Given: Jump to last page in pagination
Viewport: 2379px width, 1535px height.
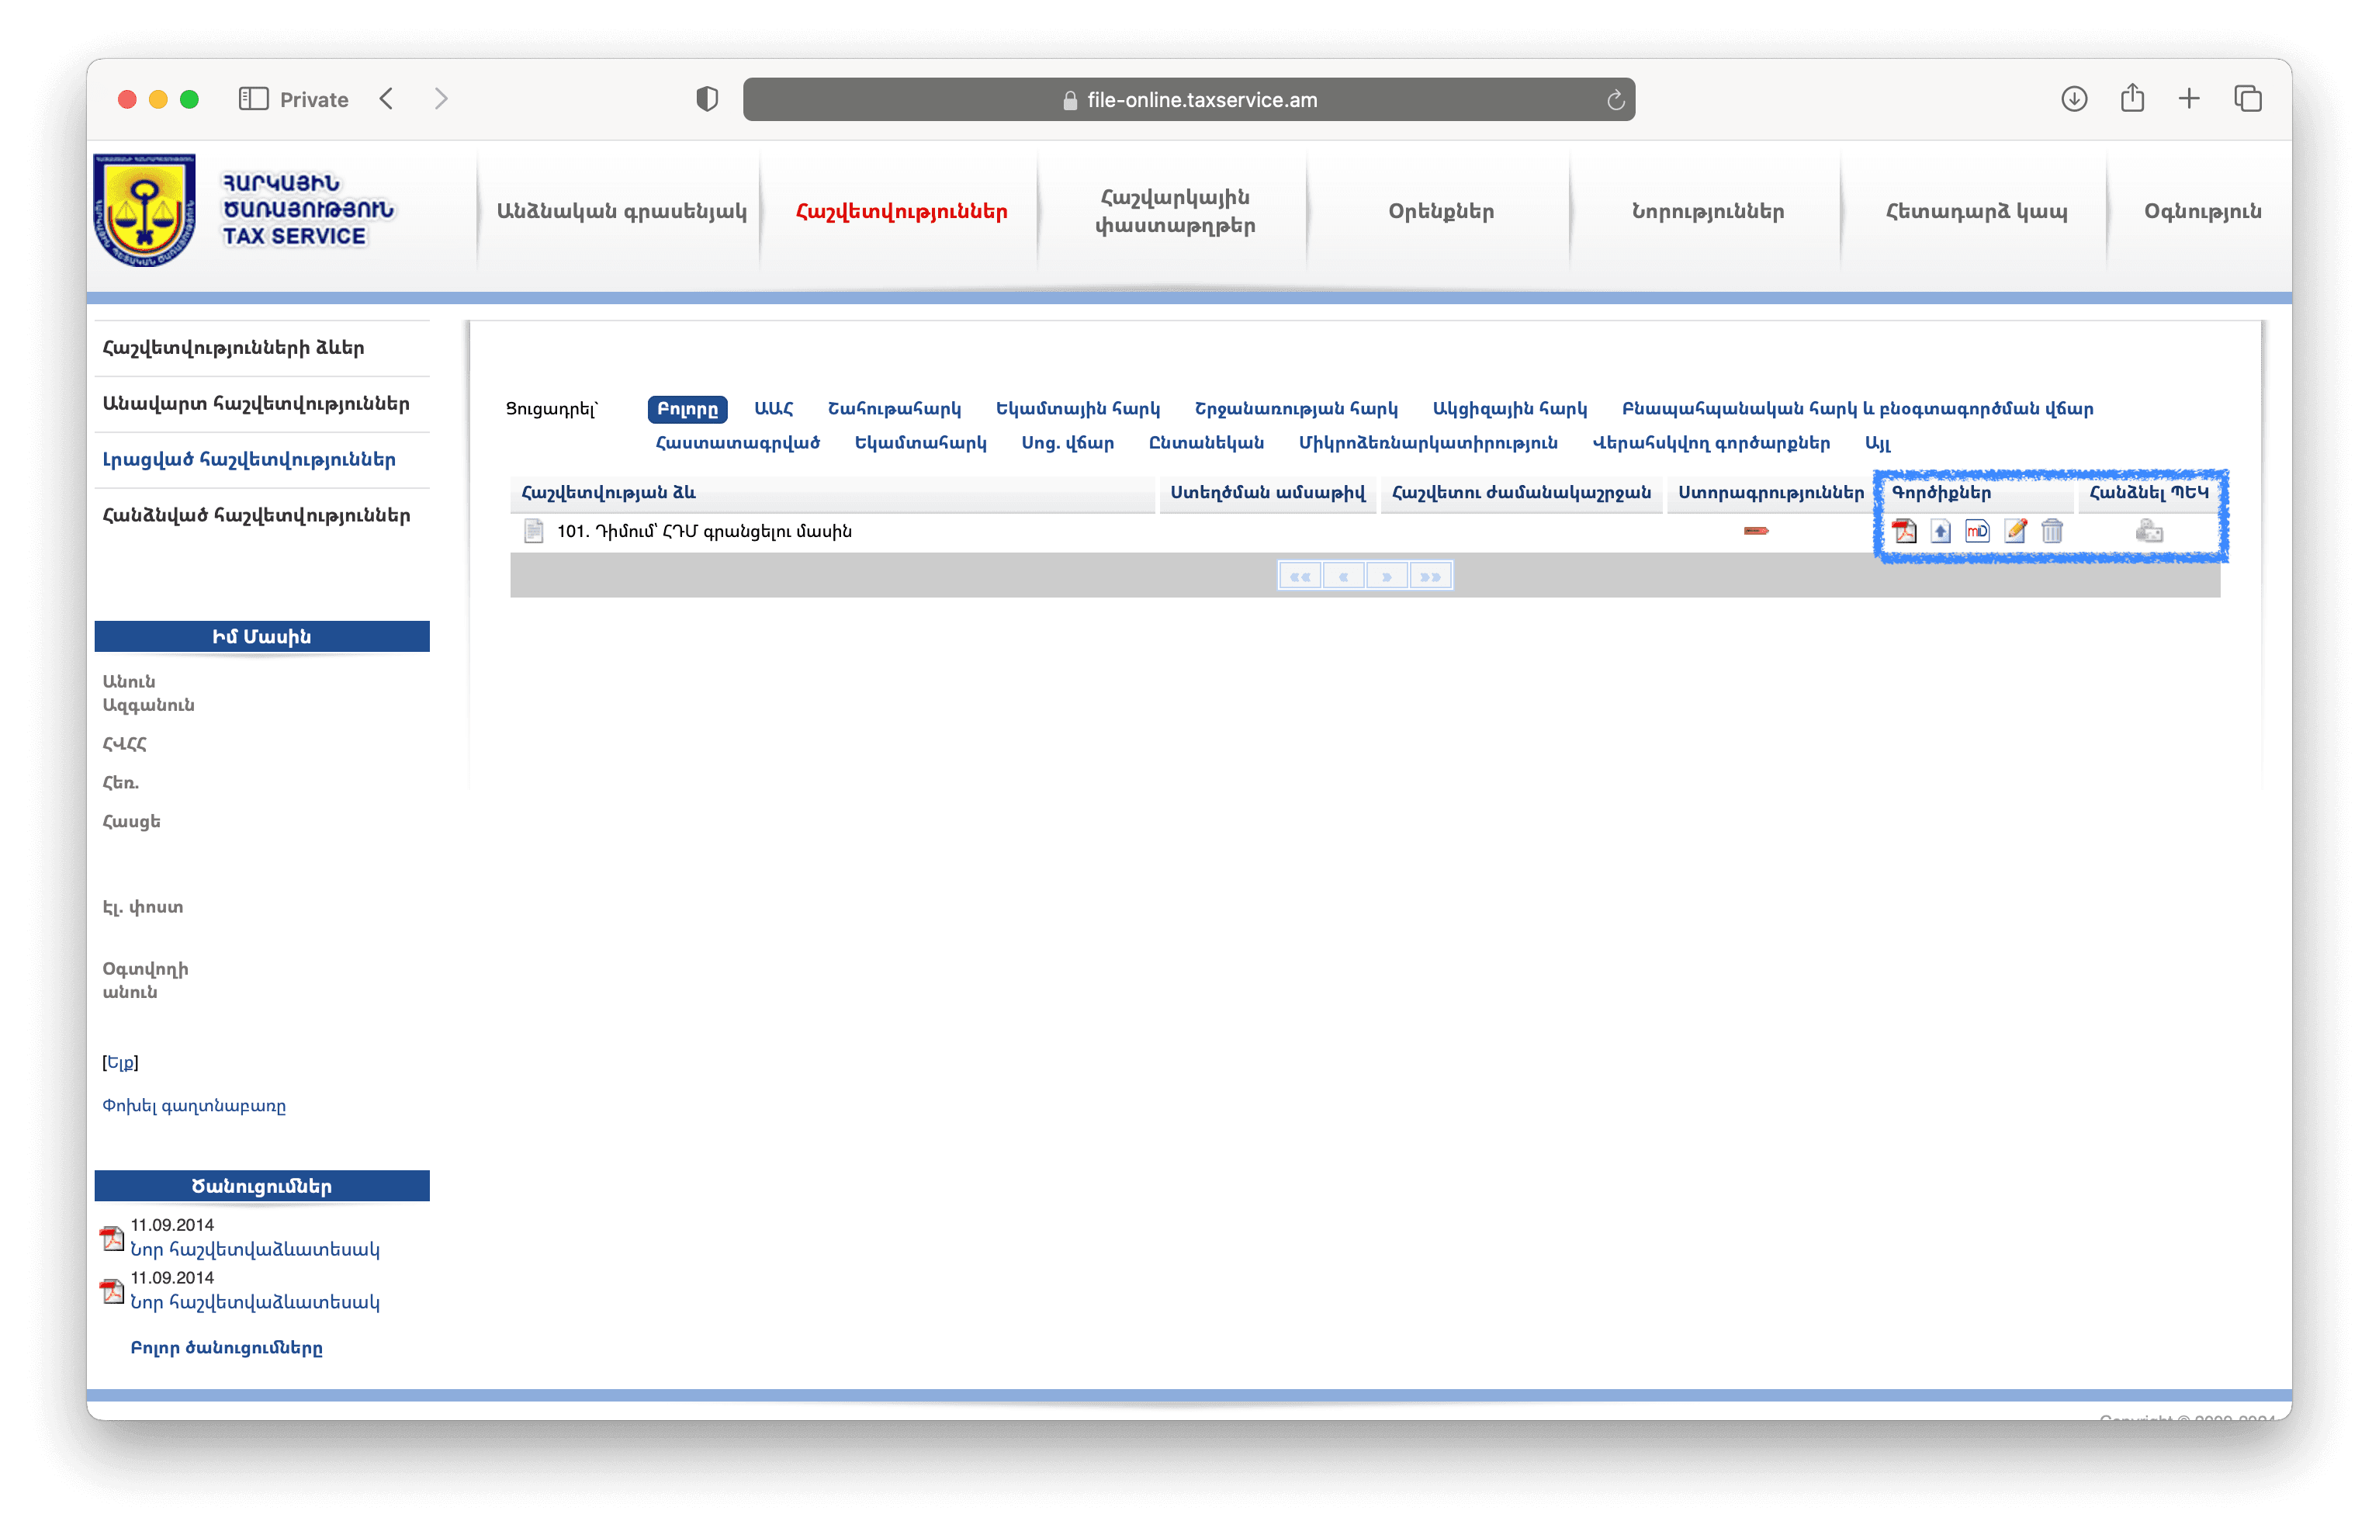Looking at the screenshot, I should coord(1430,576).
